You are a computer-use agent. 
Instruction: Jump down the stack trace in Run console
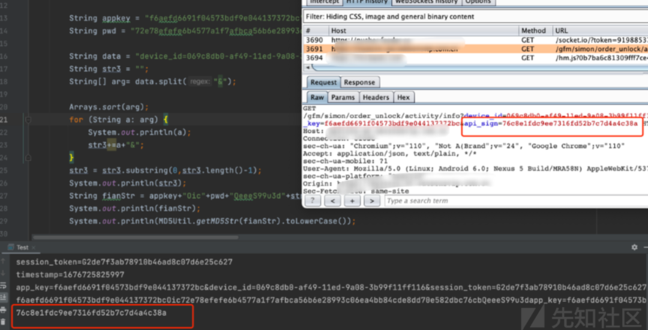(4, 274)
